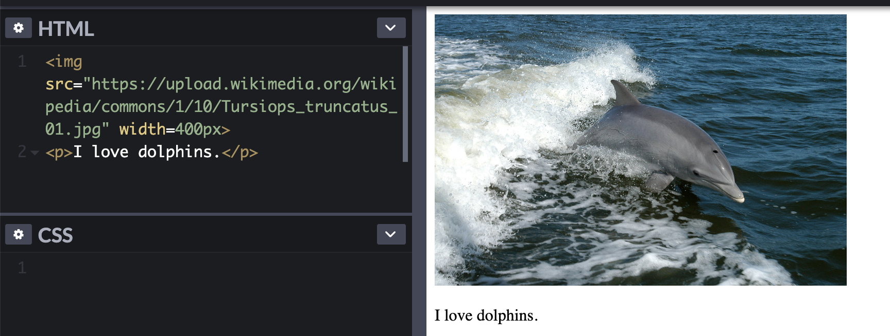Place cursor in the img tag name
Image resolution: width=890 pixels, height=336 pixels.
(x=68, y=62)
